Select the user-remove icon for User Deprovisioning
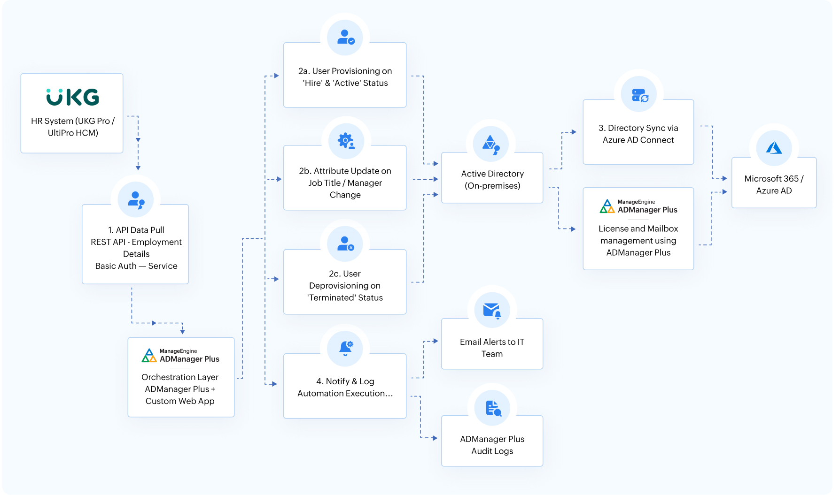The height and width of the screenshot is (495, 840). [x=345, y=244]
